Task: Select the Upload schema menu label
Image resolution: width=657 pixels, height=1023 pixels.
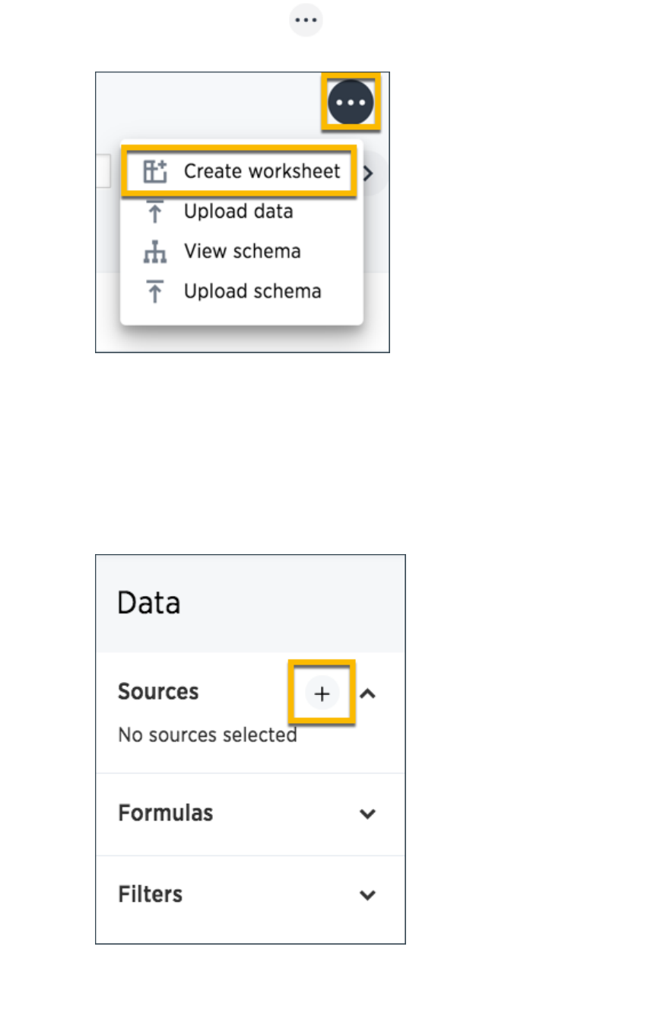Action: (x=252, y=292)
